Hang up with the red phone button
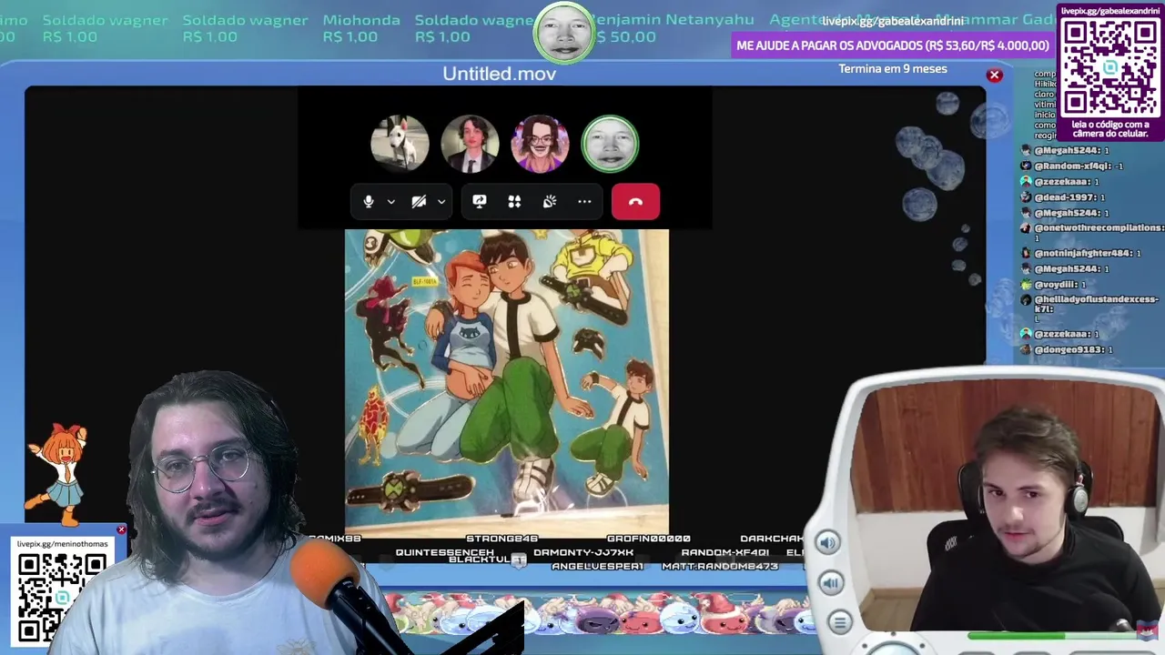Image resolution: width=1165 pixels, height=655 pixels. point(635,202)
